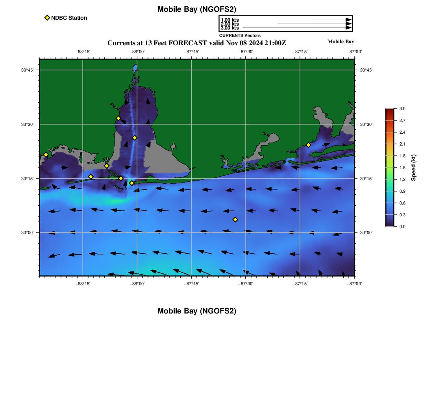Image resolution: width=433 pixels, height=413 pixels.
Task: Click the dark red top of speed color bar
Action: pos(389,111)
